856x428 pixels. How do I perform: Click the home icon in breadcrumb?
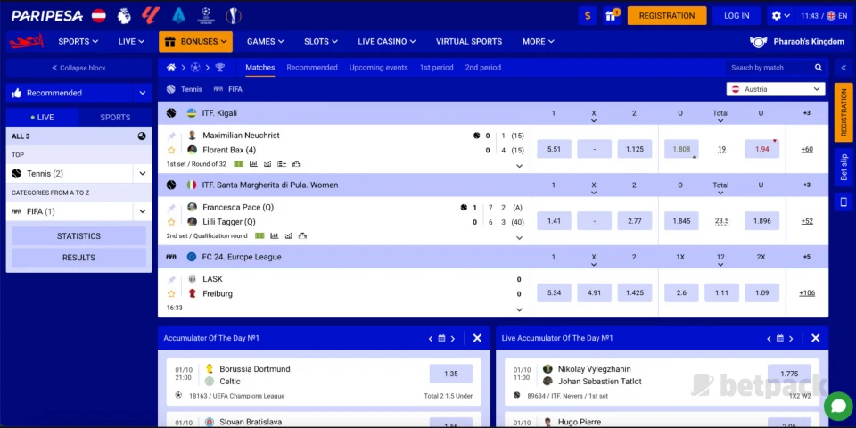click(171, 68)
